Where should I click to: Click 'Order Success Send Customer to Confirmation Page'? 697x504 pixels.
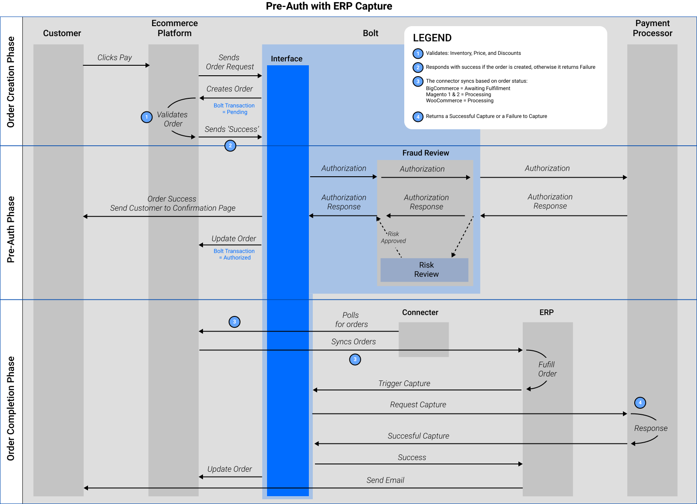click(x=173, y=204)
